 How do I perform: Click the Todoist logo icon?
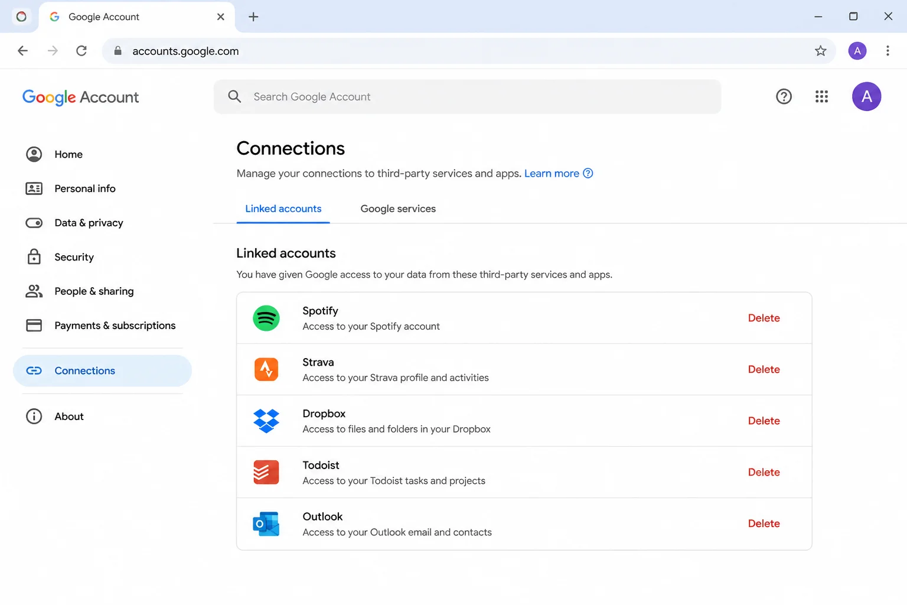pos(266,472)
